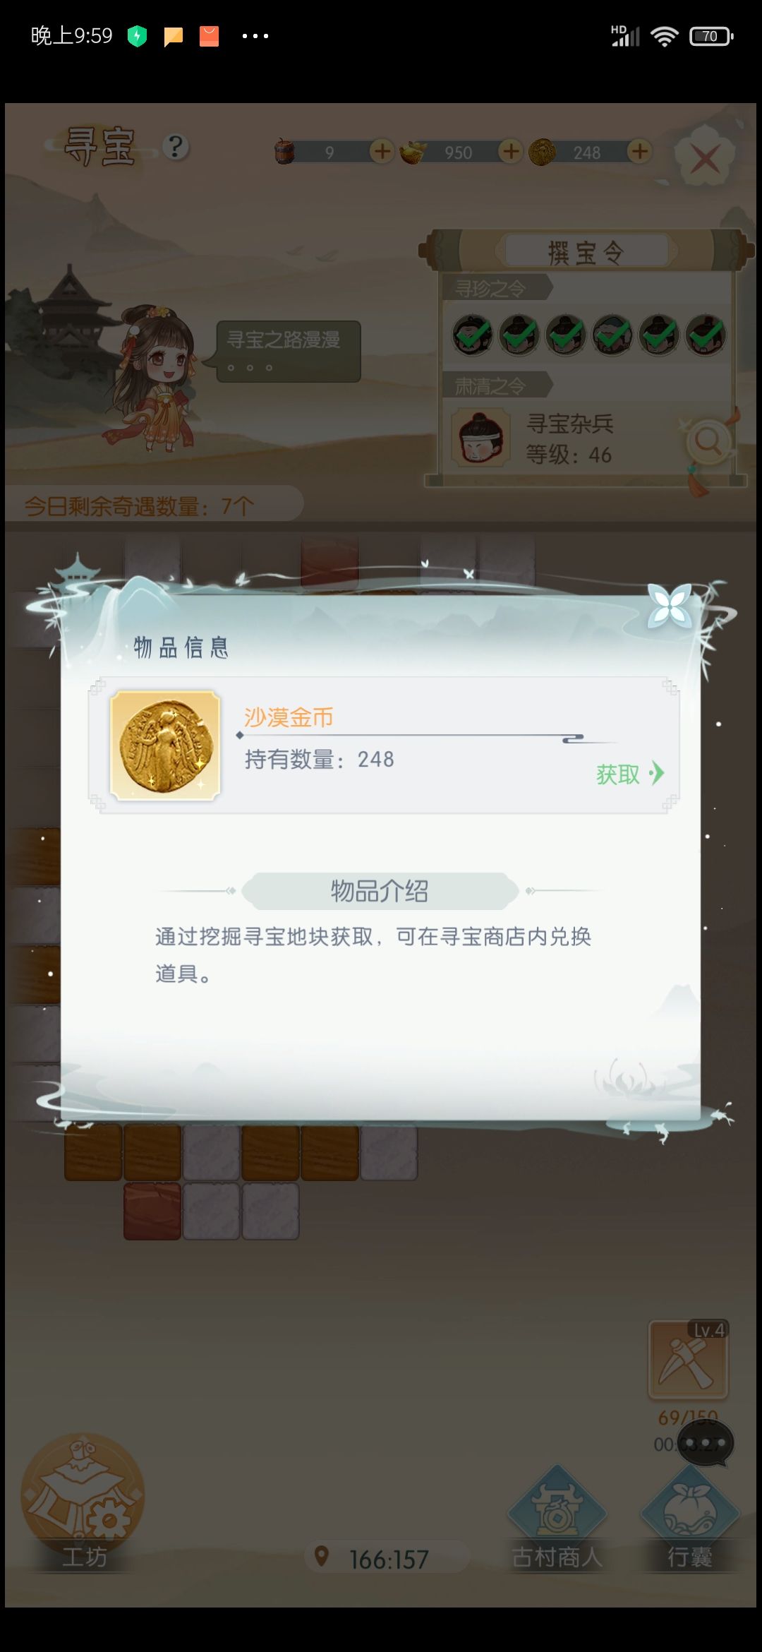
Task: Tap the question mark help icon
Action: tap(176, 147)
